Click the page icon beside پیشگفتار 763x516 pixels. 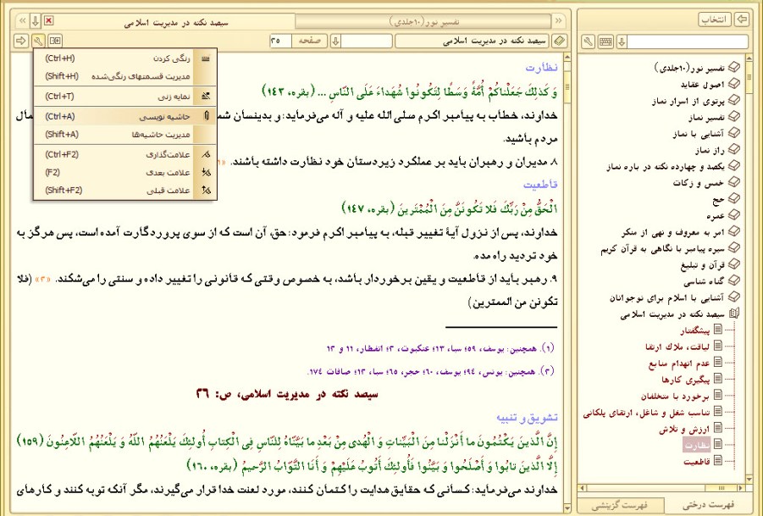(x=718, y=330)
